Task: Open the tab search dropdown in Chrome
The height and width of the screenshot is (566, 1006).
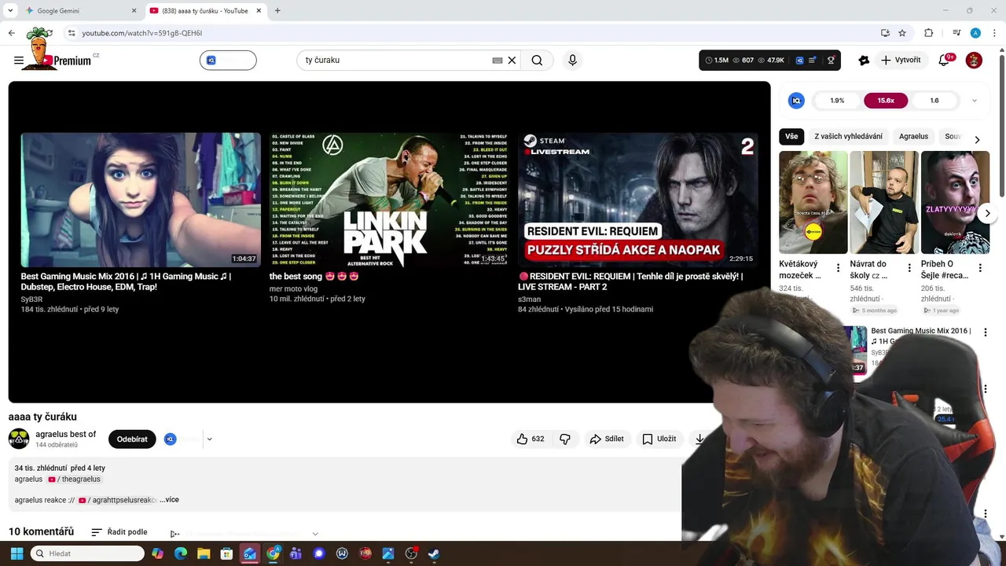Action: coord(10,11)
